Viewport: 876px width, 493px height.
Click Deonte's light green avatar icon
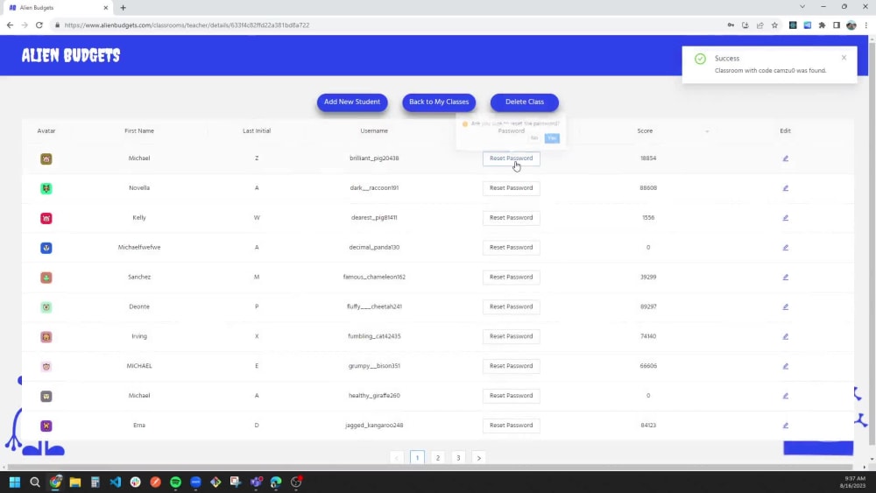(46, 307)
